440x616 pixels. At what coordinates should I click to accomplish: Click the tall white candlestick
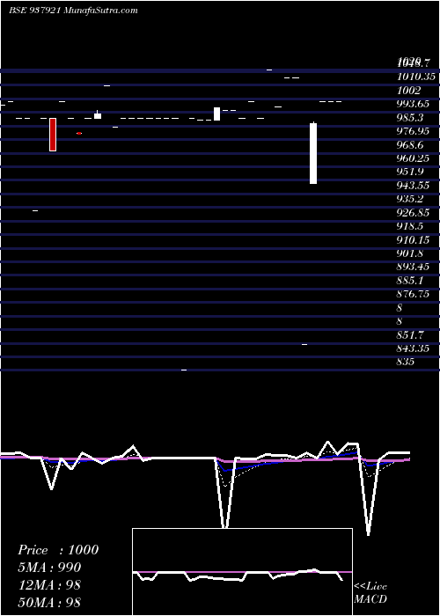pos(313,153)
